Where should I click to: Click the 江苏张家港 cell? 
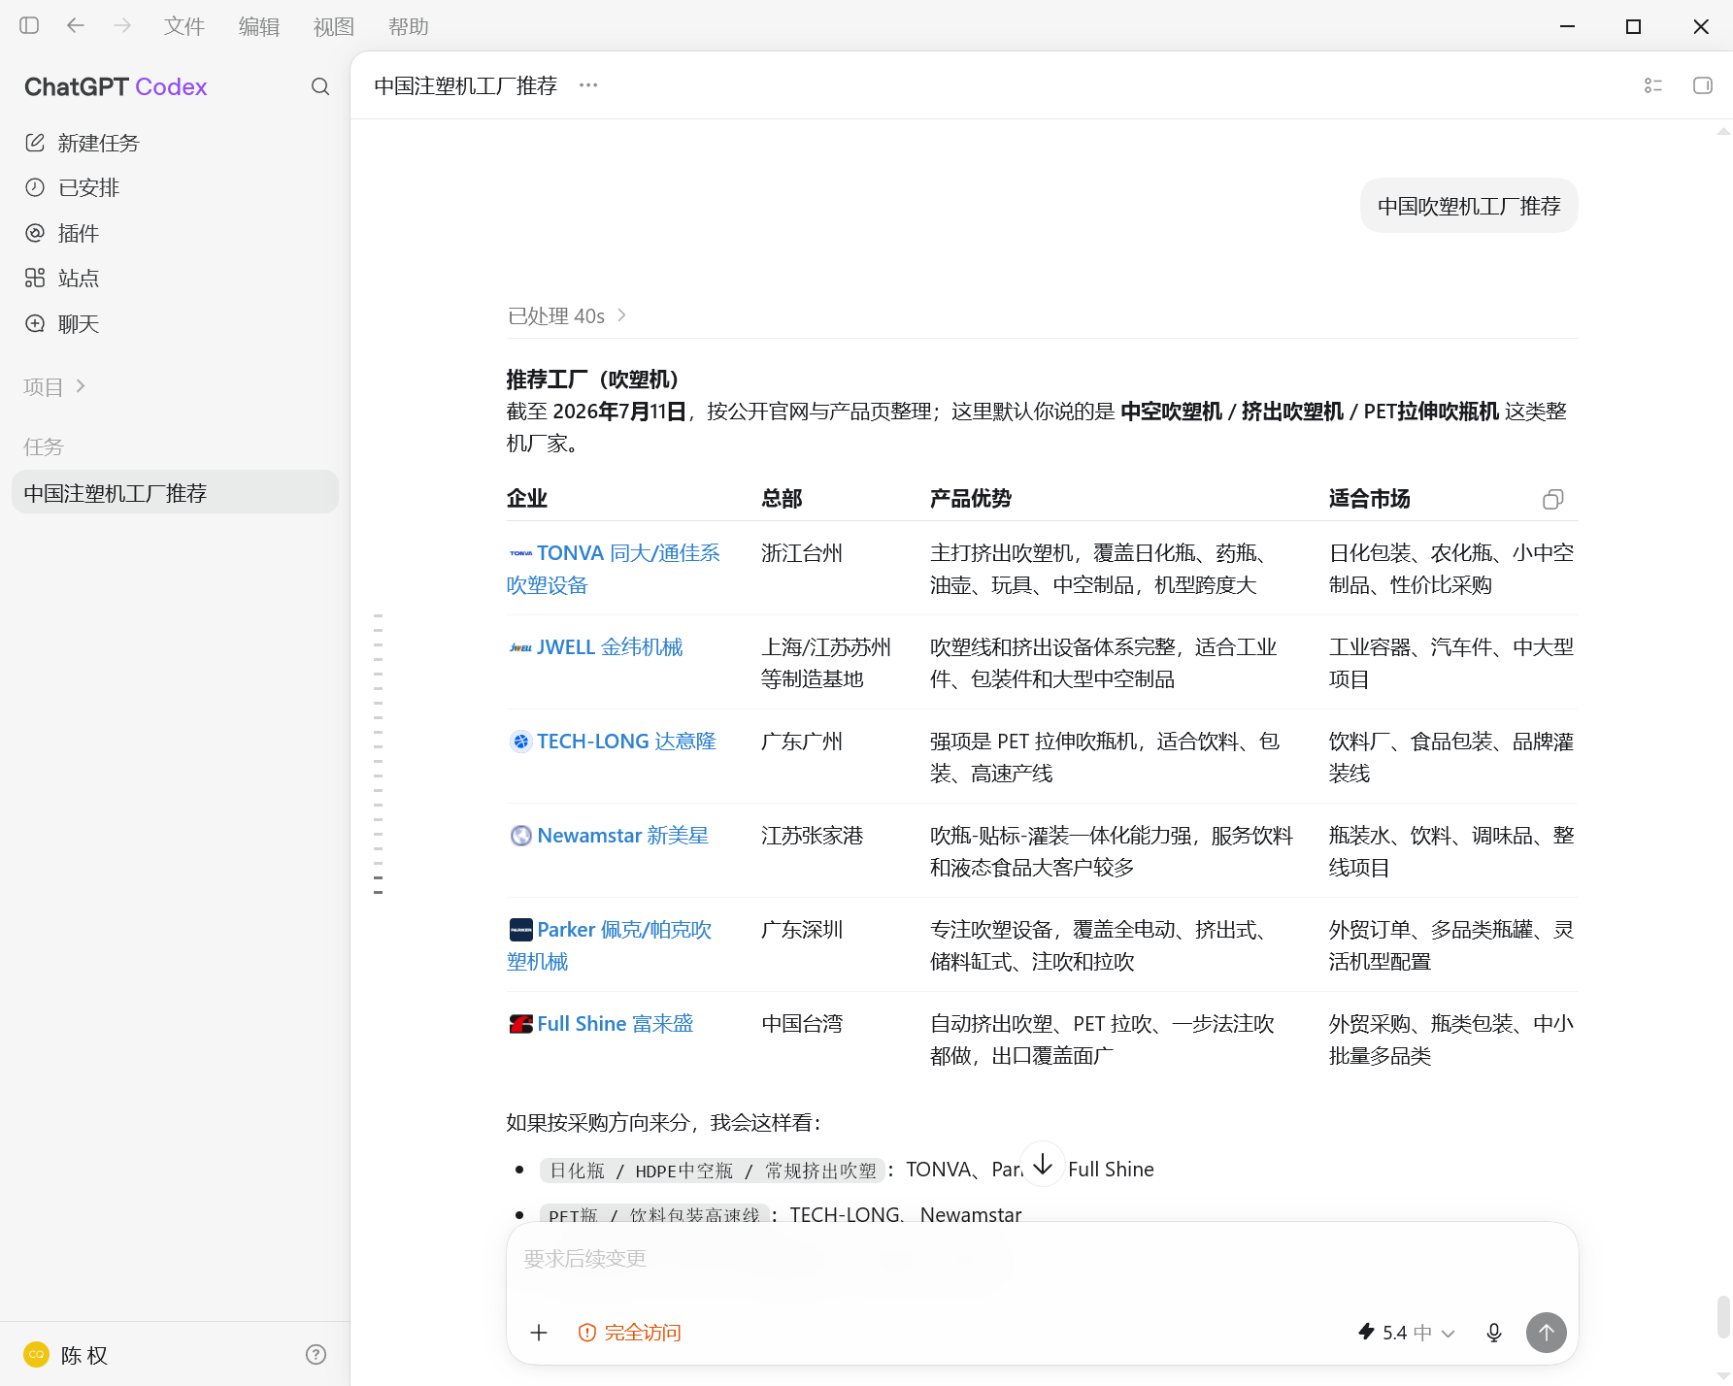point(813,836)
